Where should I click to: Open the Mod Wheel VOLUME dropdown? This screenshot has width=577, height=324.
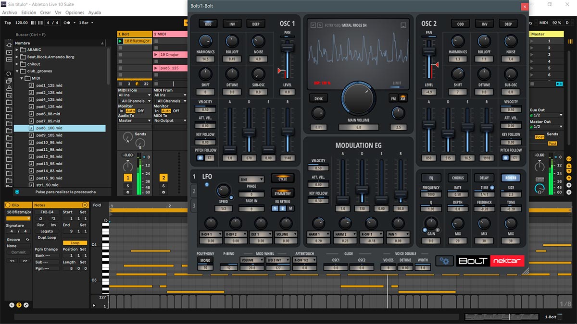251,260
